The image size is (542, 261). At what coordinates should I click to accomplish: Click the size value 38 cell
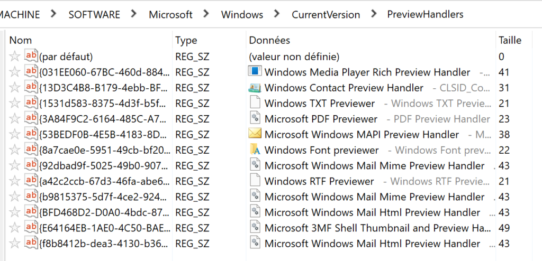click(x=504, y=134)
